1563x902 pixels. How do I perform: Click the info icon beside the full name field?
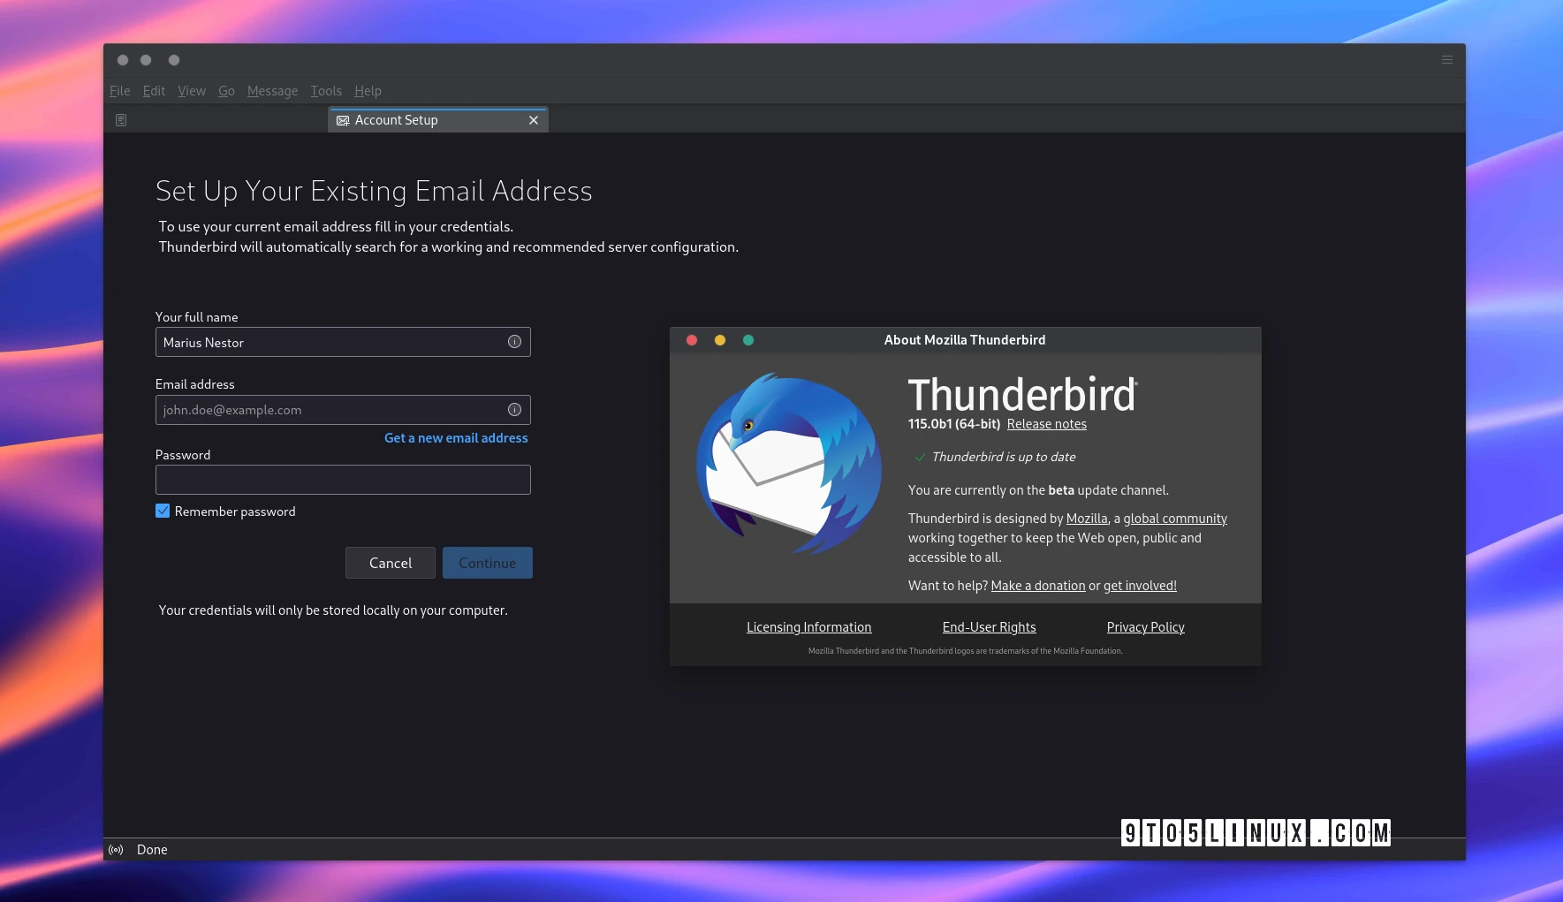click(514, 342)
